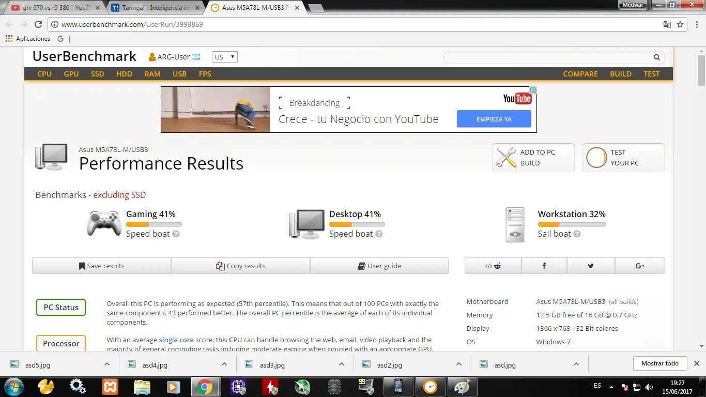Close the downloads bar
Screen dimensions: 706x397
click(x=696, y=363)
